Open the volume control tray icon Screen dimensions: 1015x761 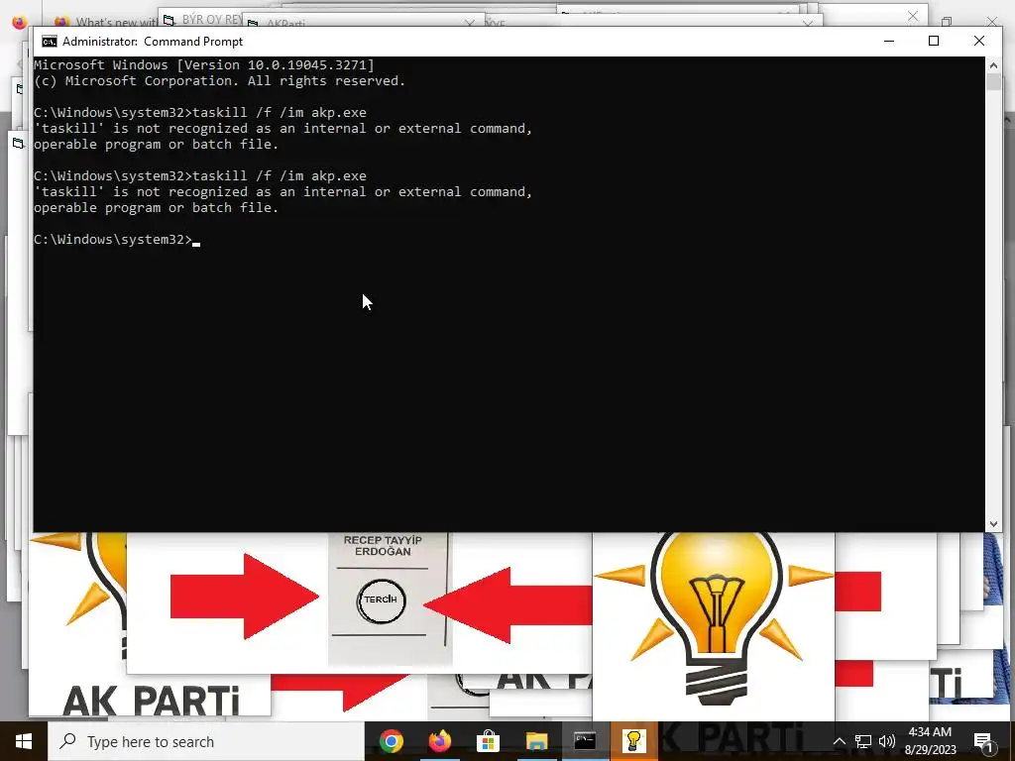(x=887, y=741)
